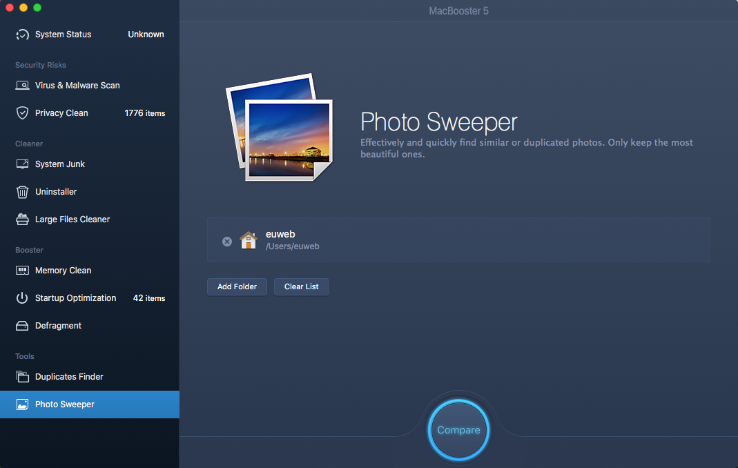Select Photo Sweeper in the sidebar
The image size is (738, 468).
click(90, 404)
